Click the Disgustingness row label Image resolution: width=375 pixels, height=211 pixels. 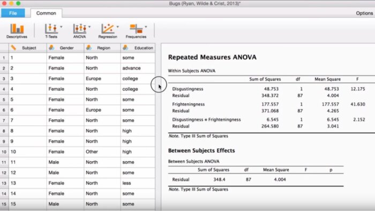[x=187, y=89]
